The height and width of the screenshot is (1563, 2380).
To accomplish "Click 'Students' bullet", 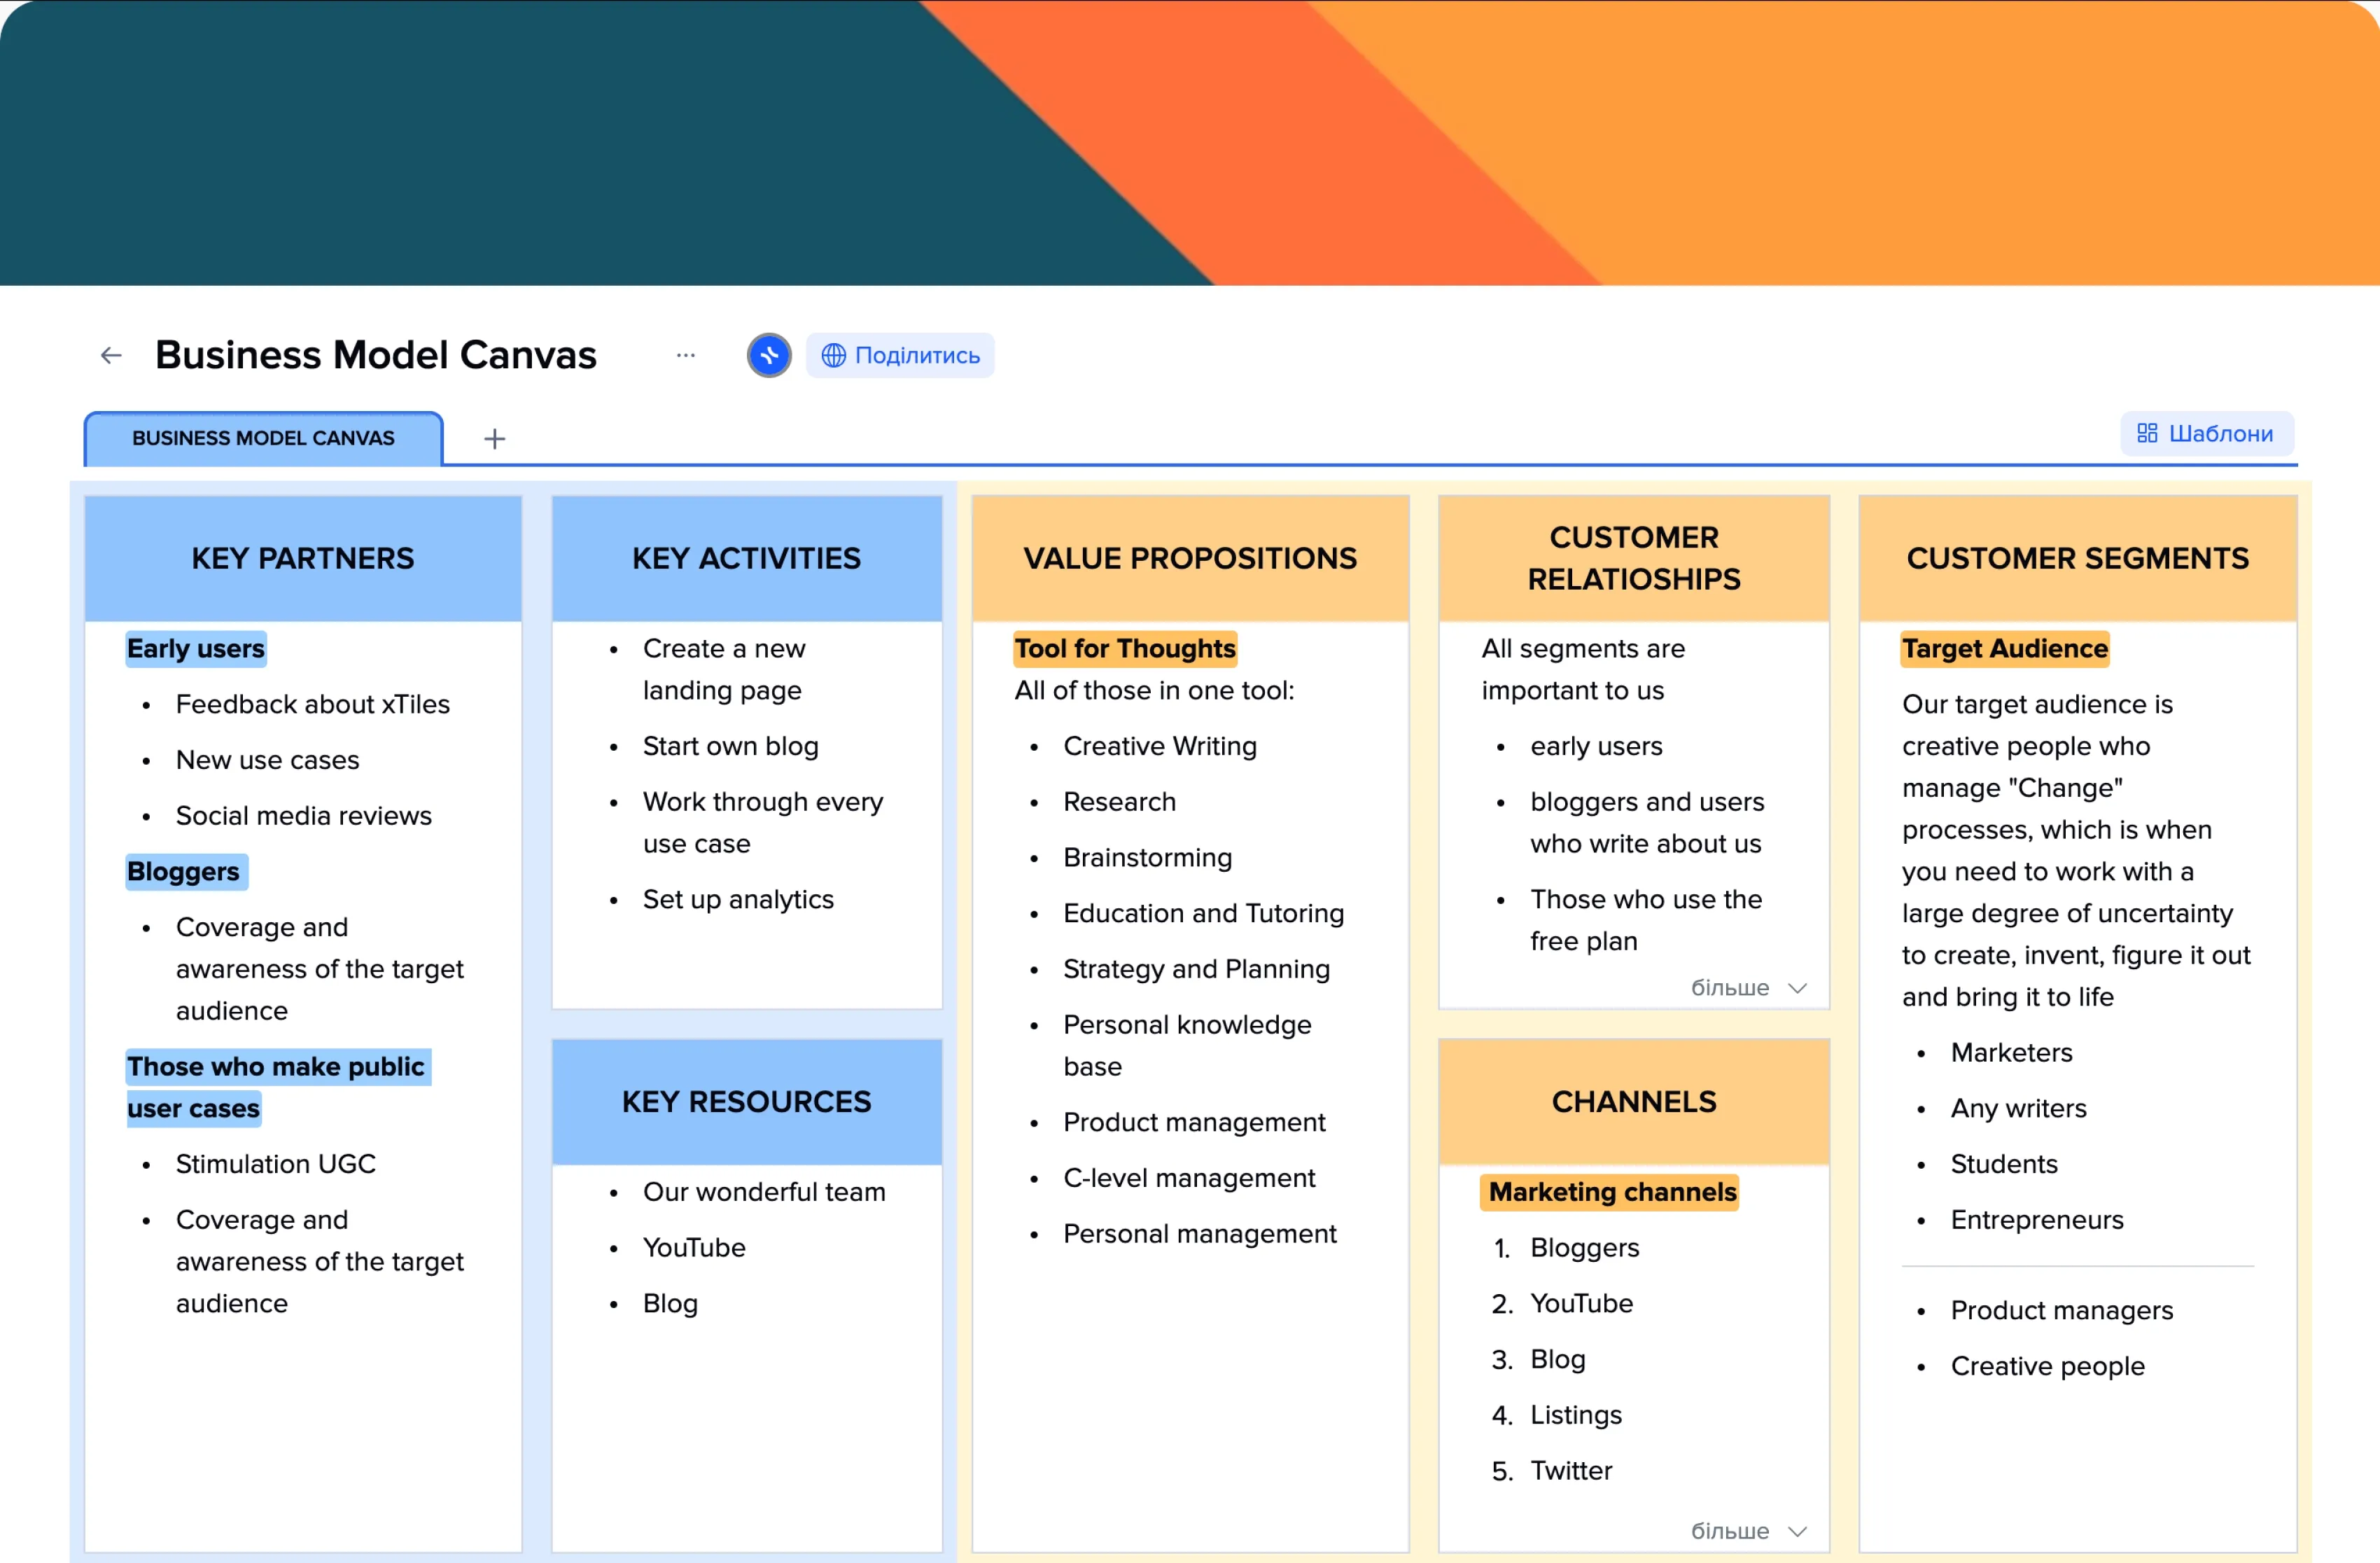I will pyautogui.click(x=2004, y=1164).
